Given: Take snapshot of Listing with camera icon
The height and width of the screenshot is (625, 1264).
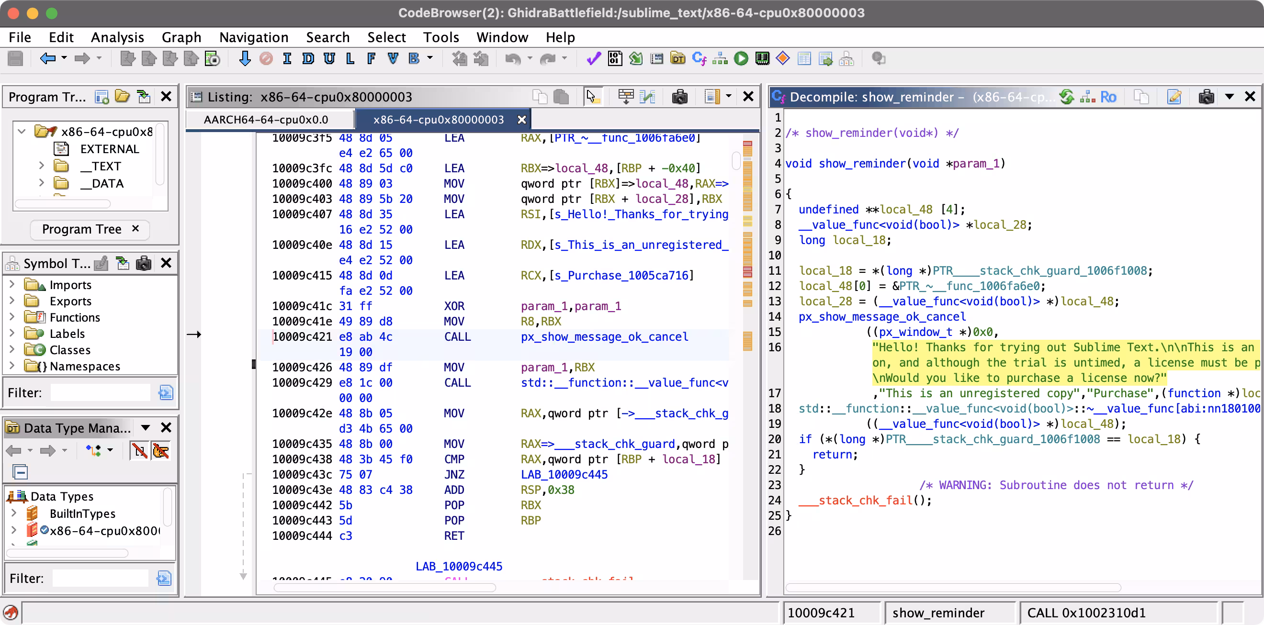Looking at the screenshot, I should pyautogui.click(x=679, y=97).
